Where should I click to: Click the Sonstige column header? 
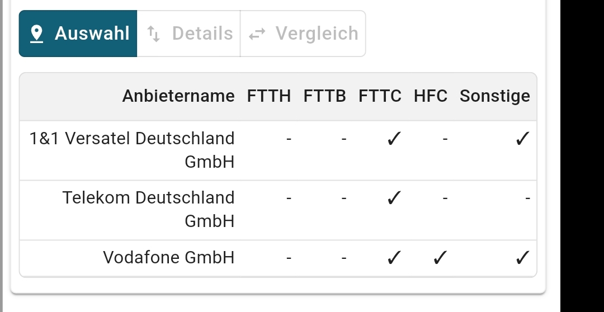[x=494, y=96]
